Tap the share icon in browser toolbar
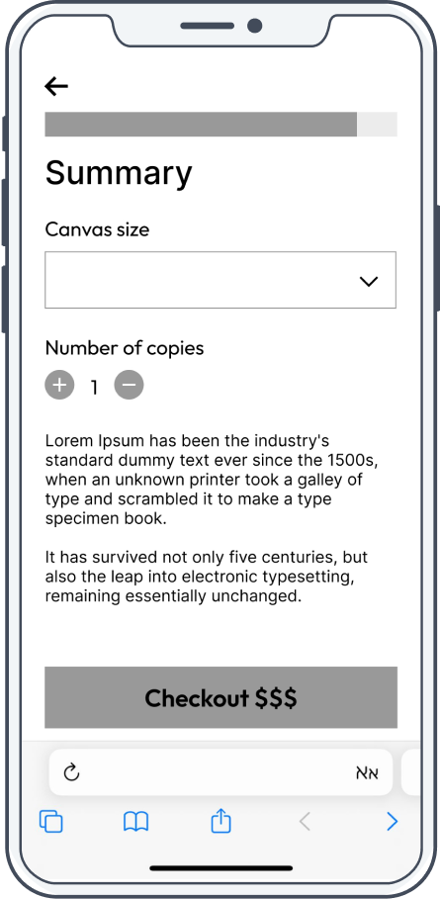Image resolution: width=440 pixels, height=899 pixels. click(x=220, y=821)
